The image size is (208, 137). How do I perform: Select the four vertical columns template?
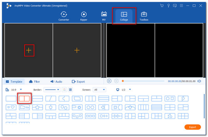point(144,107)
